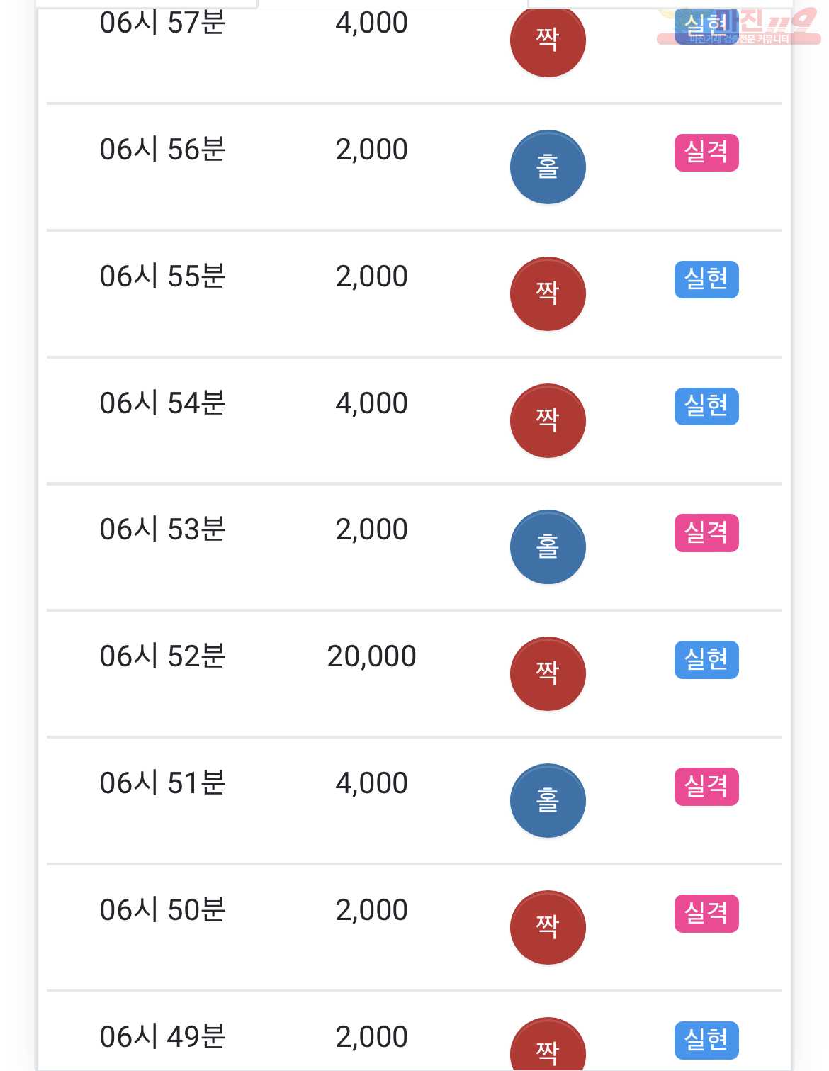Select the 06시 49분 time label

coord(162,1037)
